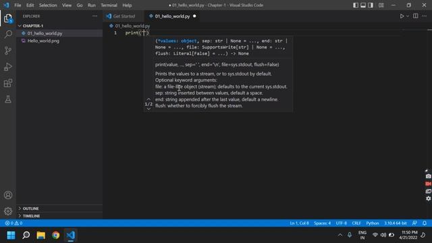Click the recorder camera icon overlay

click(x=428, y=176)
